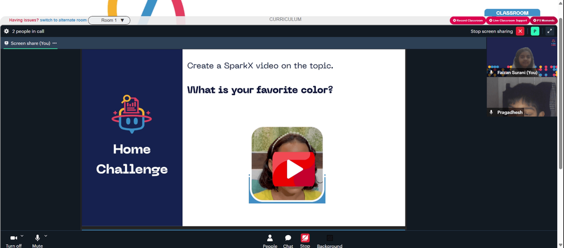Open the People panel
The height and width of the screenshot is (248, 564).
(x=270, y=241)
